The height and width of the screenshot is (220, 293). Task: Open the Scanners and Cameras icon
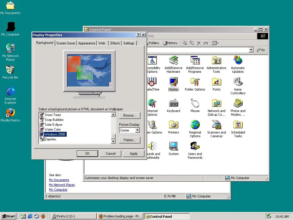point(216,129)
